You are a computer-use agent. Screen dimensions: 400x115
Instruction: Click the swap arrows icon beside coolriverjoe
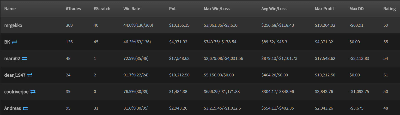(x=33, y=92)
